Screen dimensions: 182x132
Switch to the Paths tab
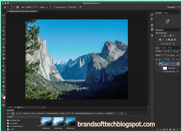(169, 48)
